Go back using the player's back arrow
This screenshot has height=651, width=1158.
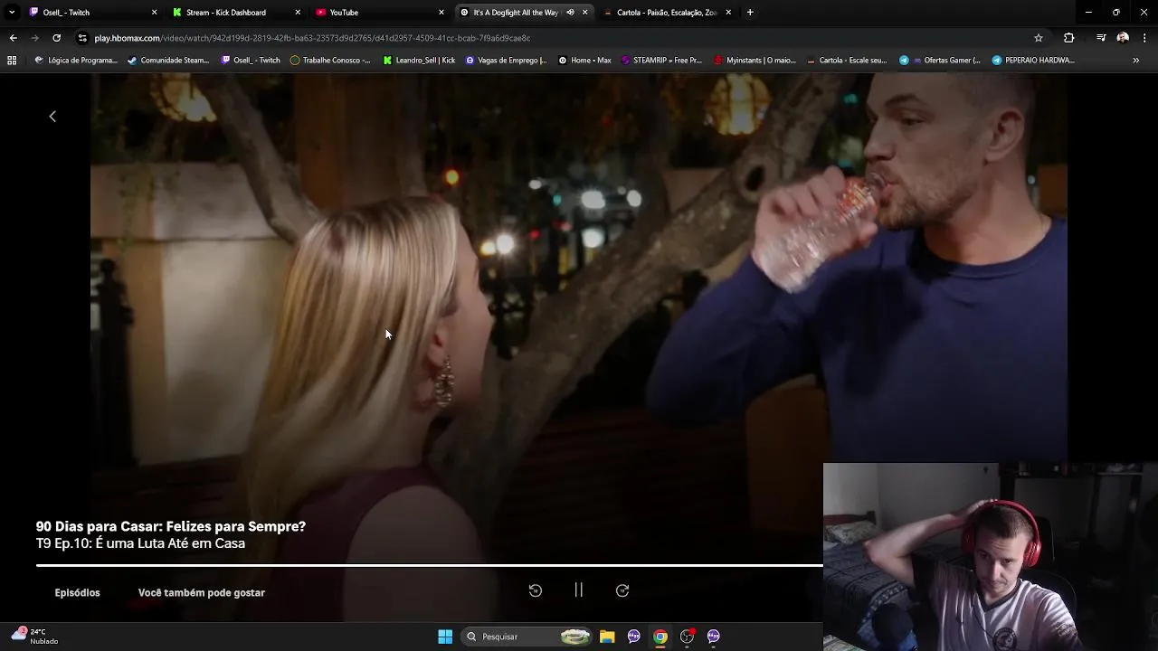52,116
